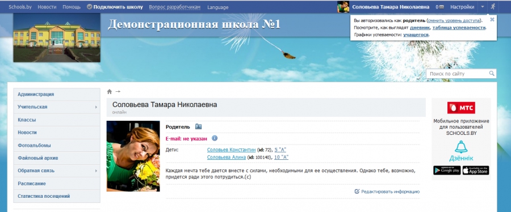This screenshot has height=212, width=511.
Task: Open the Language menu
Action: click(217, 7)
